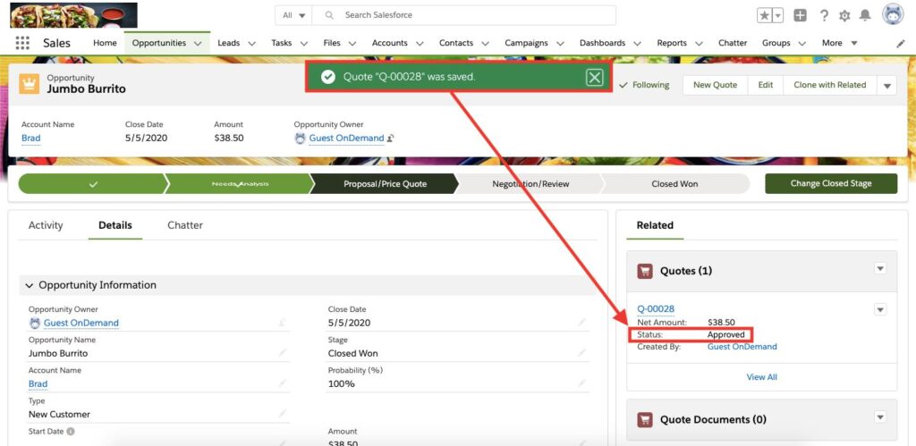The width and height of the screenshot is (916, 446).
Task: Open the user profile avatar
Action: click(893, 14)
